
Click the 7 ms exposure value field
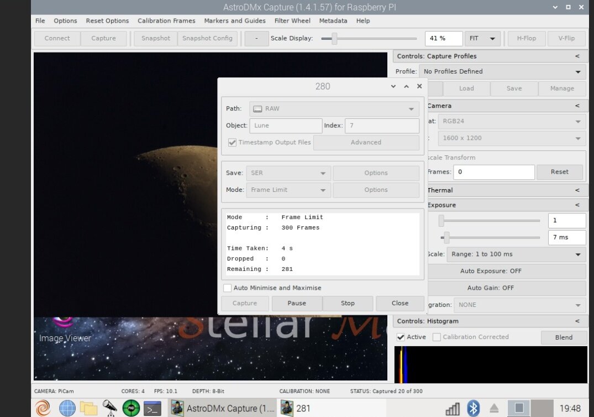click(x=567, y=237)
